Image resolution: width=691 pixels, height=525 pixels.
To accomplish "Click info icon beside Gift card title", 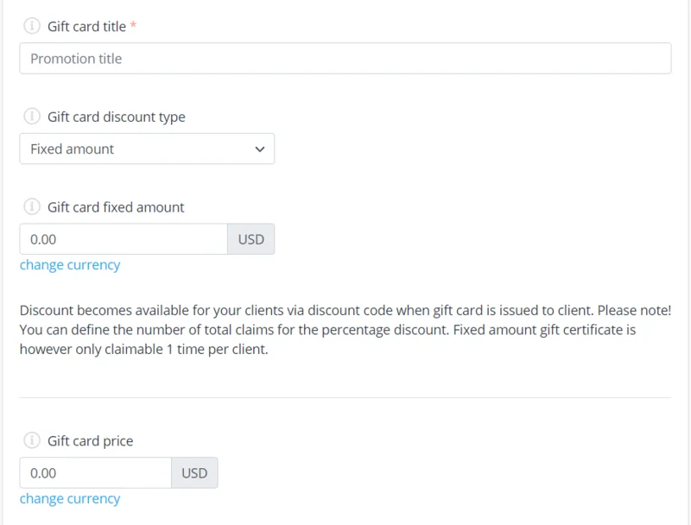I will coord(32,27).
